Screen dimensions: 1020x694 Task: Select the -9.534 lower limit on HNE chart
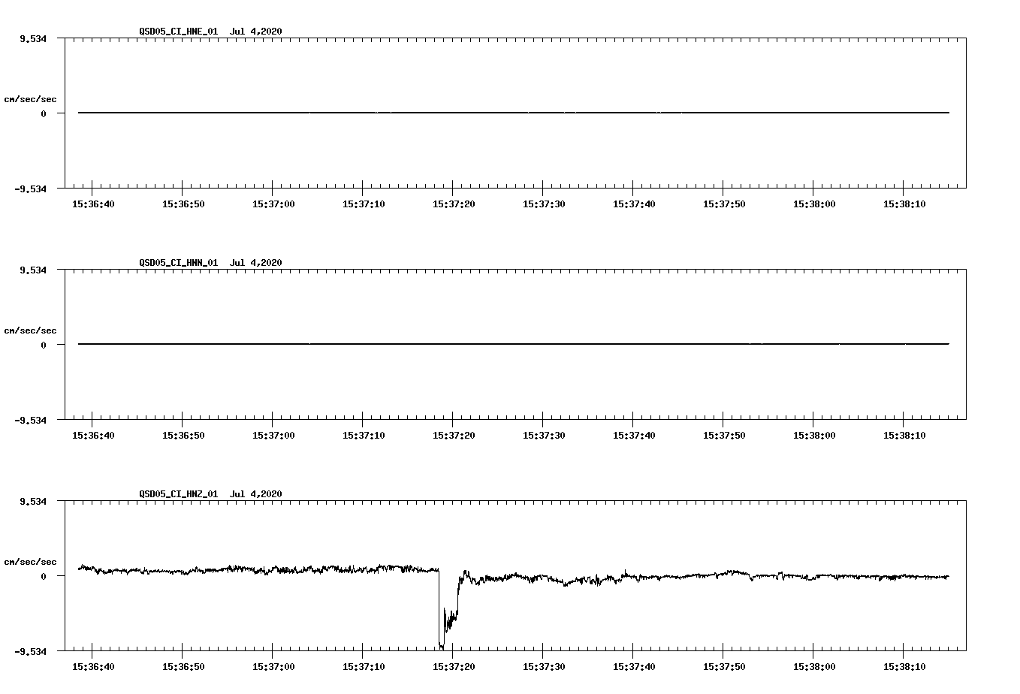pyautogui.click(x=30, y=189)
